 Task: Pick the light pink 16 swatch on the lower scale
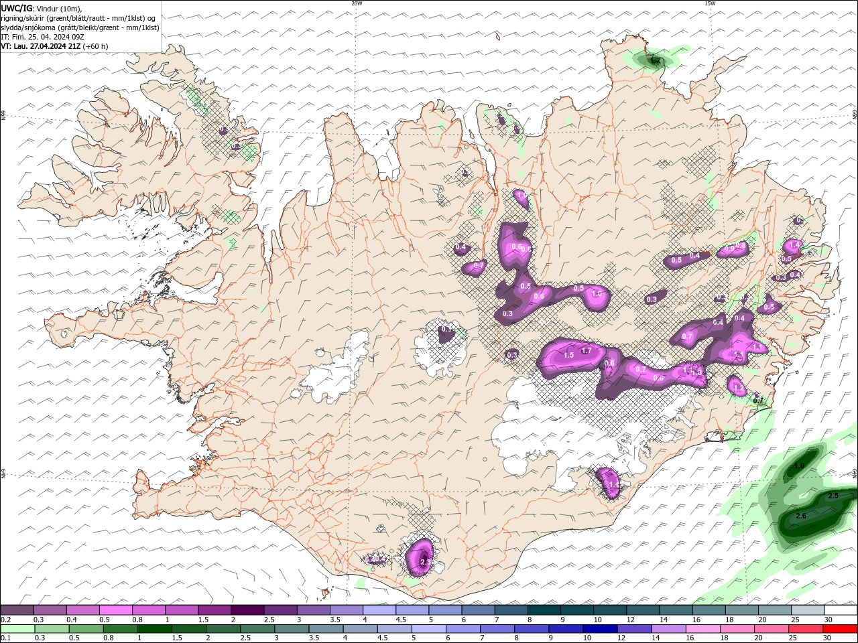click(x=703, y=629)
